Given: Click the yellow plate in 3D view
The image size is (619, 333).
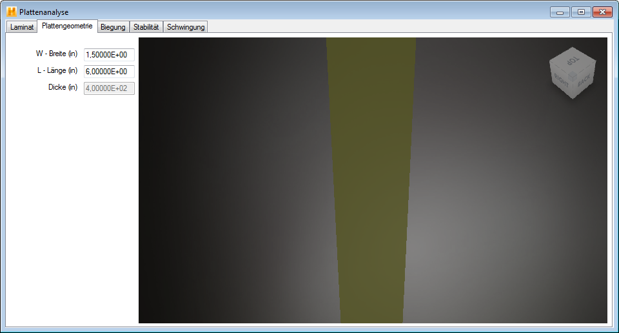Looking at the screenshot, I should coord(371,180).
